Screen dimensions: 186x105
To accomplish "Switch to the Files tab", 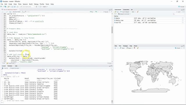I will click(x=116, y=46).
